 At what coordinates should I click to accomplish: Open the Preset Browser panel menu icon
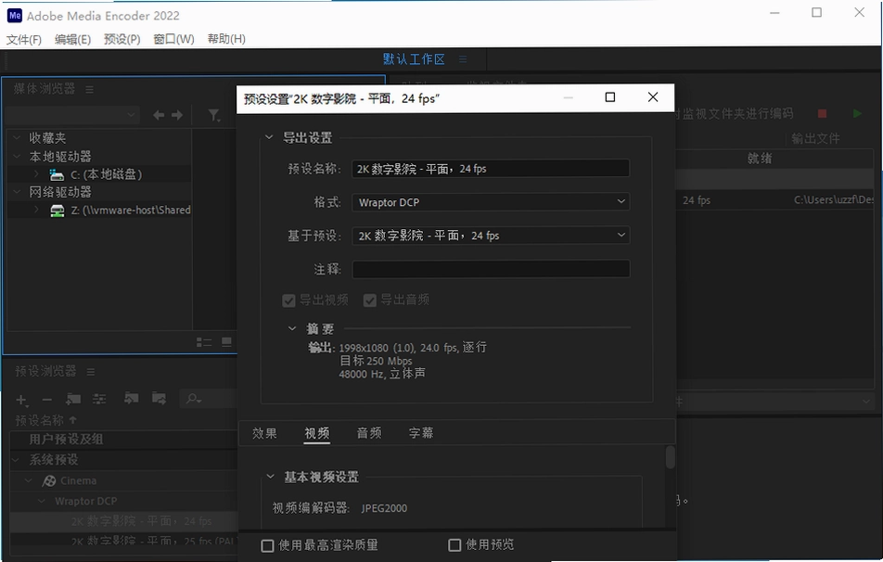click(x=91, y=372)
